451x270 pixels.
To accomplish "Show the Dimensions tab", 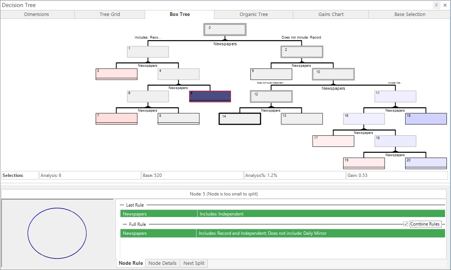I will (37, 14).
